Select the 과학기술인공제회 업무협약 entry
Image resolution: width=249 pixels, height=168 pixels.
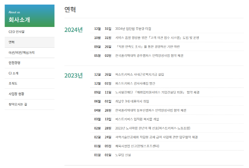pyautogui.click(x=156, y=137)
